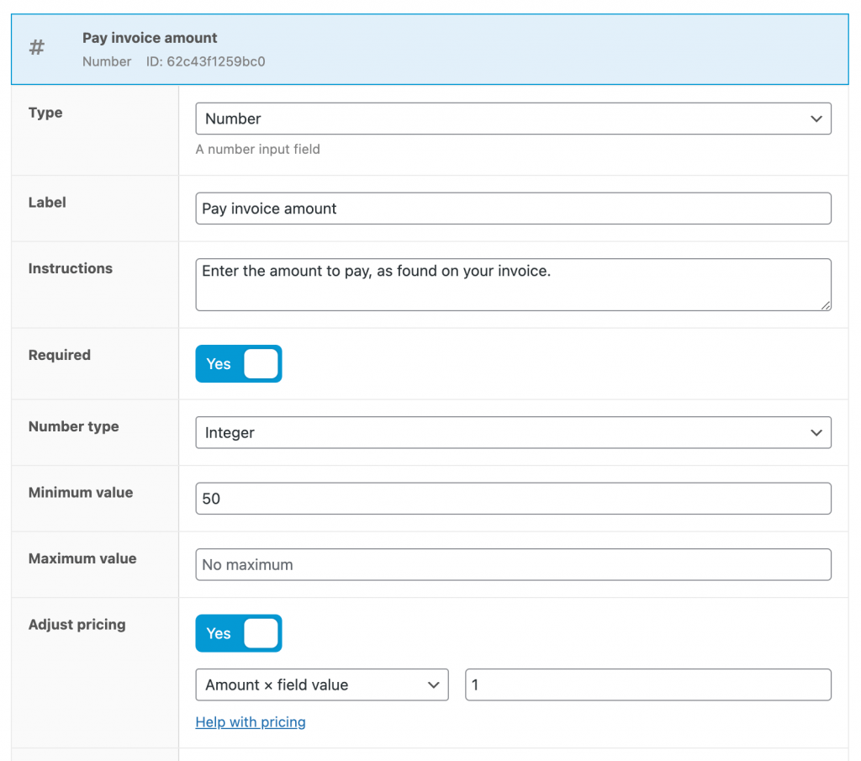Click the pricing multiplier field showing 1
The width and height of the screenshot is (861, 761).
click(x=647, y=684)
